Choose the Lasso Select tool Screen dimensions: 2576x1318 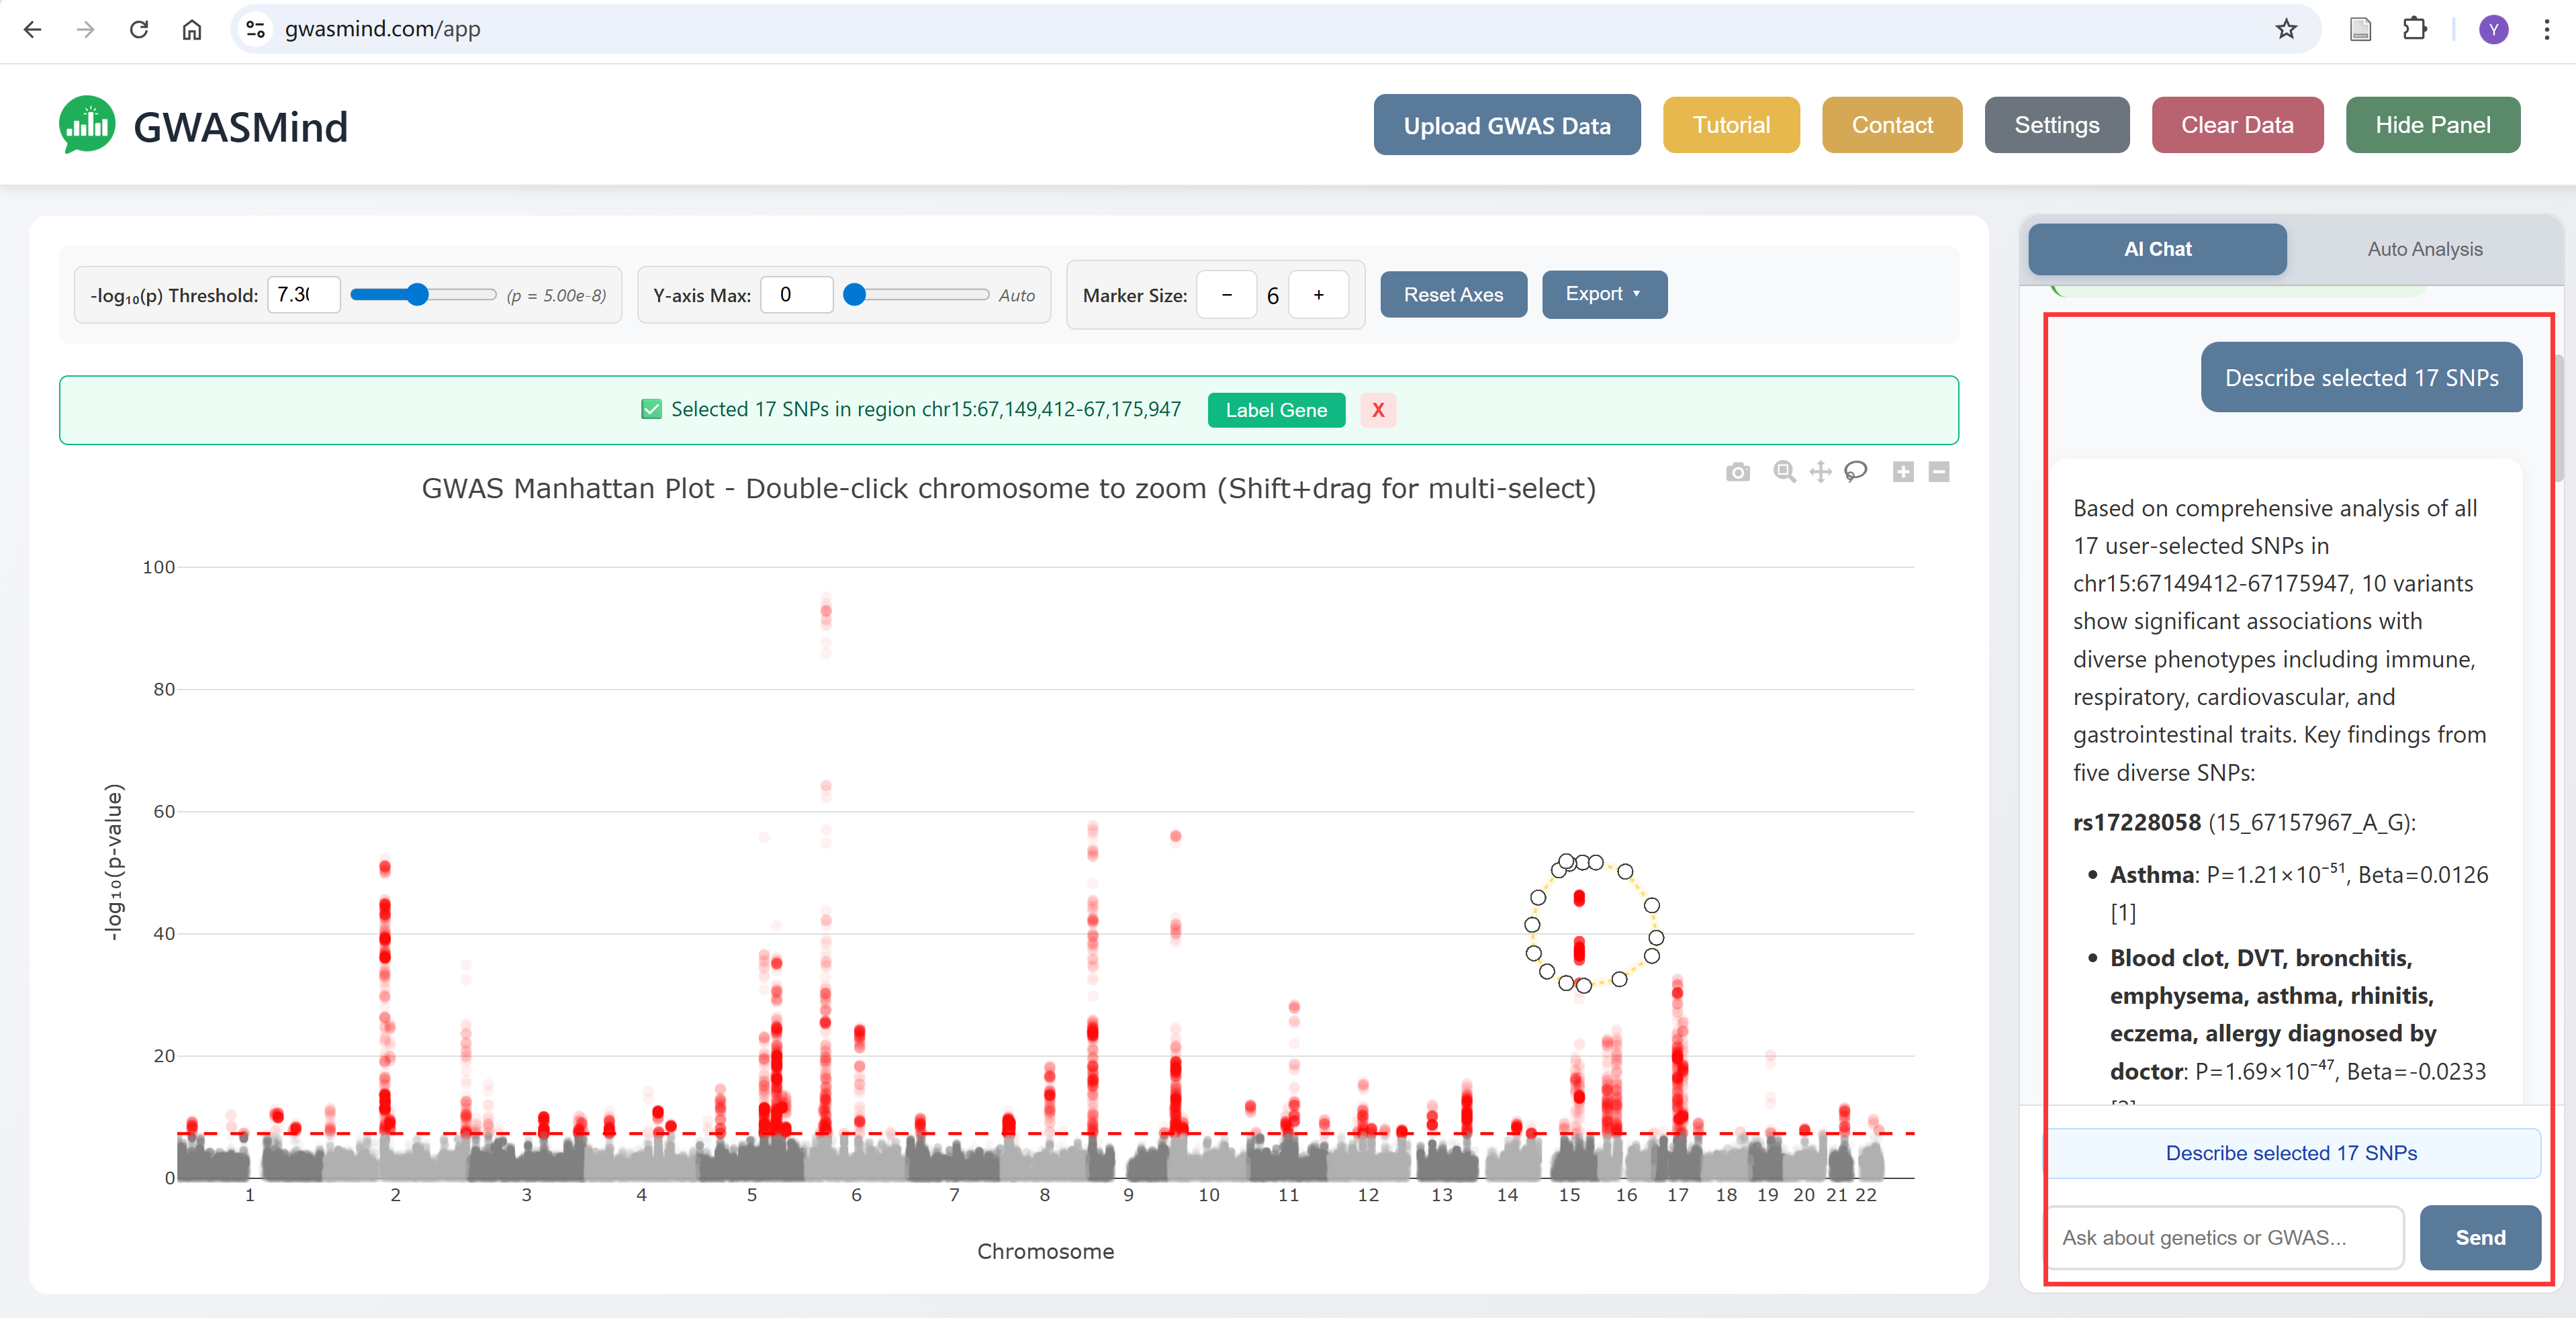(1856, 471)
